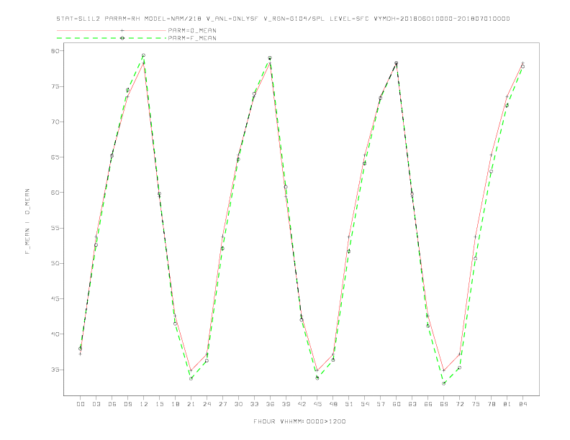This screenshot has width=570, height=440.
Task: Click y-axis tick label 50
Action: coord(55,263)
